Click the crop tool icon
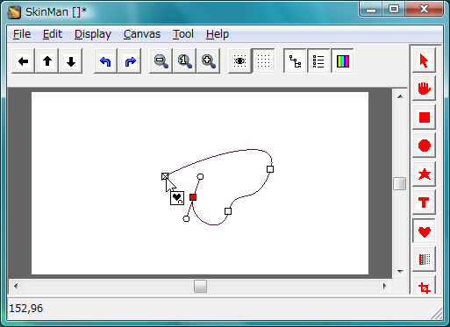 click(424, 287)
